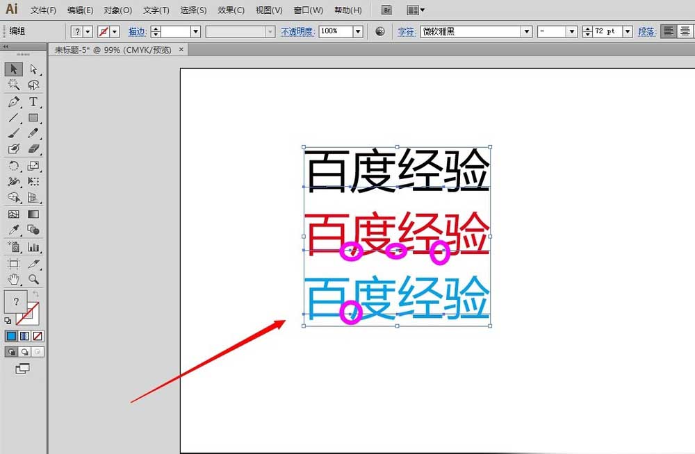Open the 窗口(W) menu
Viewport: 695px width, 454px height.
(x=309, y=10)
